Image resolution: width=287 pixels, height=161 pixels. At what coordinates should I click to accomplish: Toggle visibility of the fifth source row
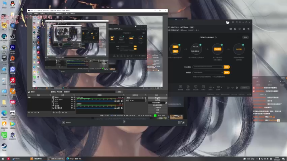pyautogui.click(x=72, y=106)
